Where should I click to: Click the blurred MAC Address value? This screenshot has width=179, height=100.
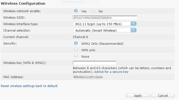tap(88, 77)
